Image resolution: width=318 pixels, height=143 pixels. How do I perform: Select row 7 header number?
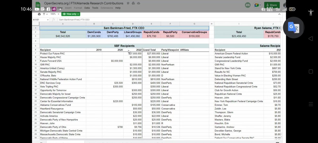click(36, 53)
